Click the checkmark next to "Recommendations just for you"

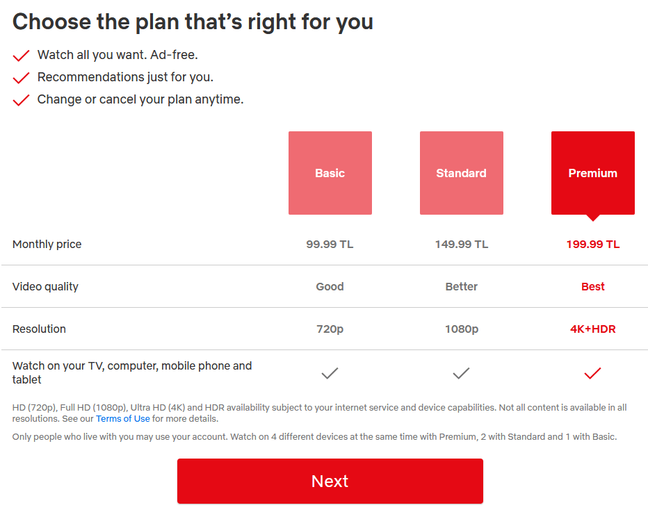point(21,77)
